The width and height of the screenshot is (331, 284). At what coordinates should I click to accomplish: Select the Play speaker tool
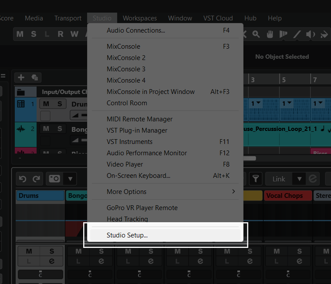coord(310,34)
